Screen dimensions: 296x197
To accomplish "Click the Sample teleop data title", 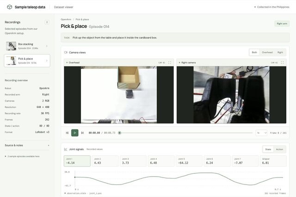I will click(30, 7).
